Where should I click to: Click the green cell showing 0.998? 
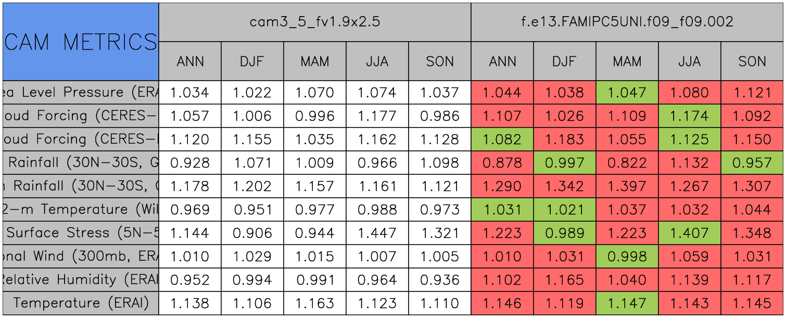click(627, 257)
